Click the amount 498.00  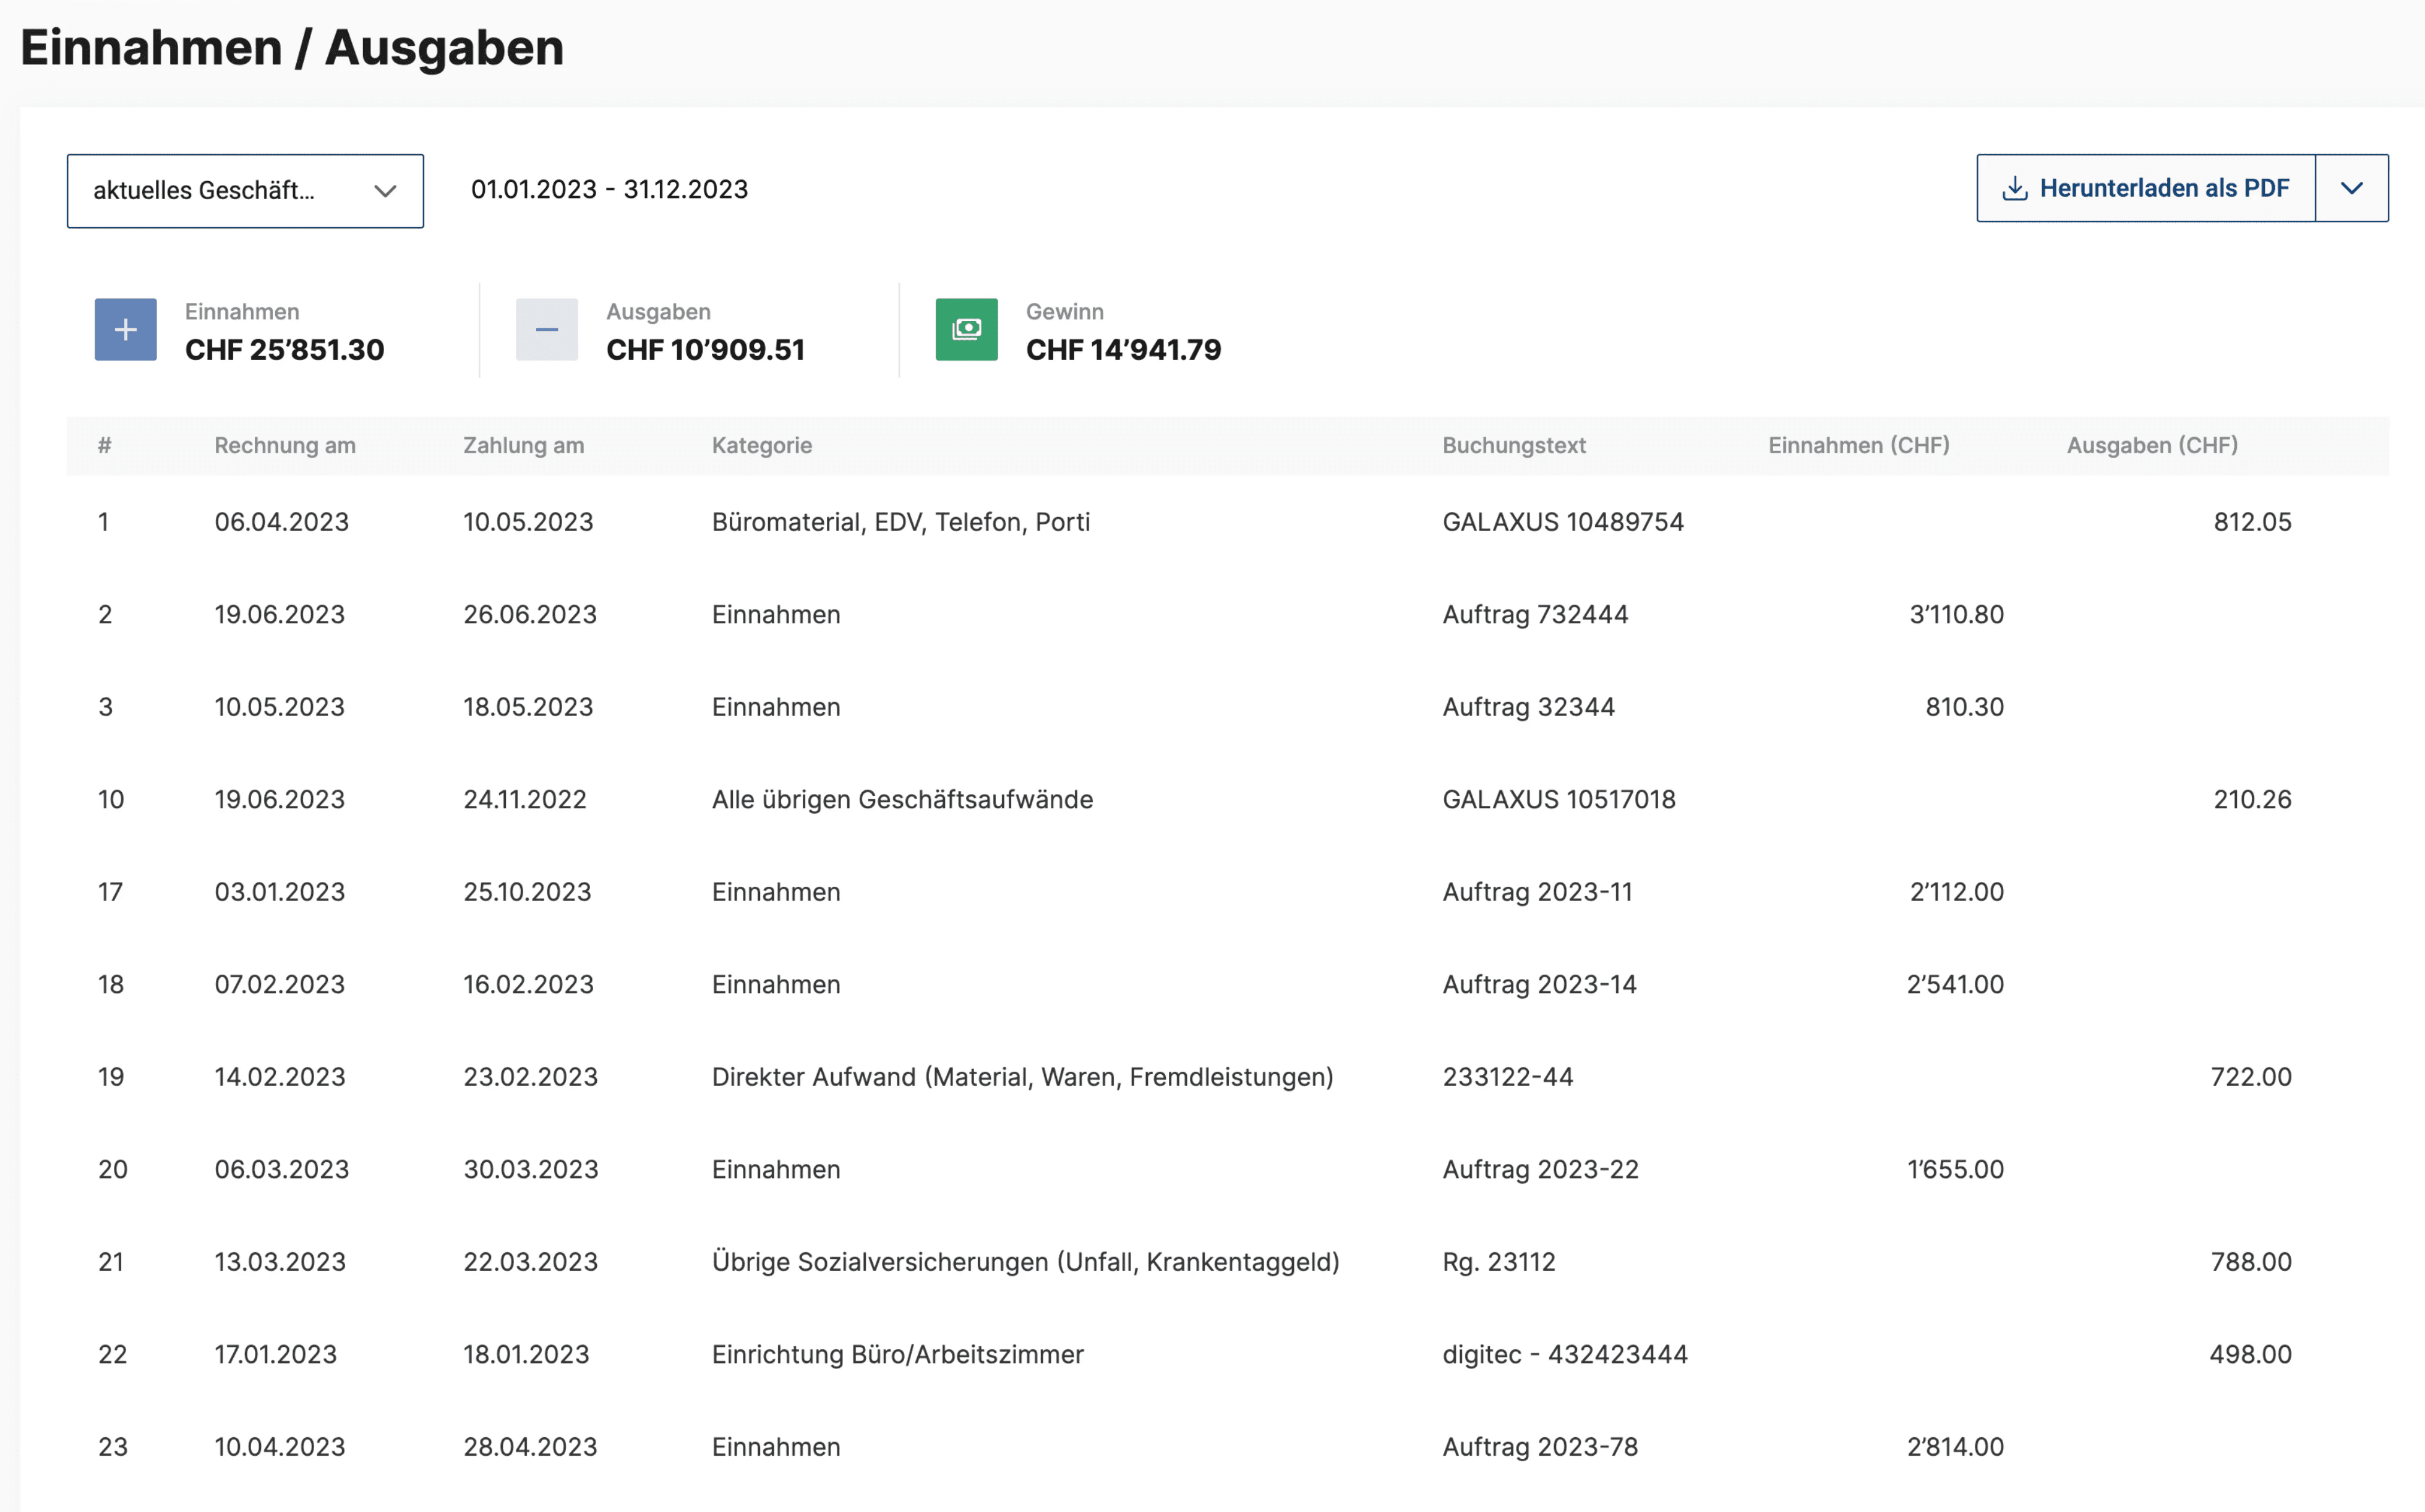tap(2250, 1354)
